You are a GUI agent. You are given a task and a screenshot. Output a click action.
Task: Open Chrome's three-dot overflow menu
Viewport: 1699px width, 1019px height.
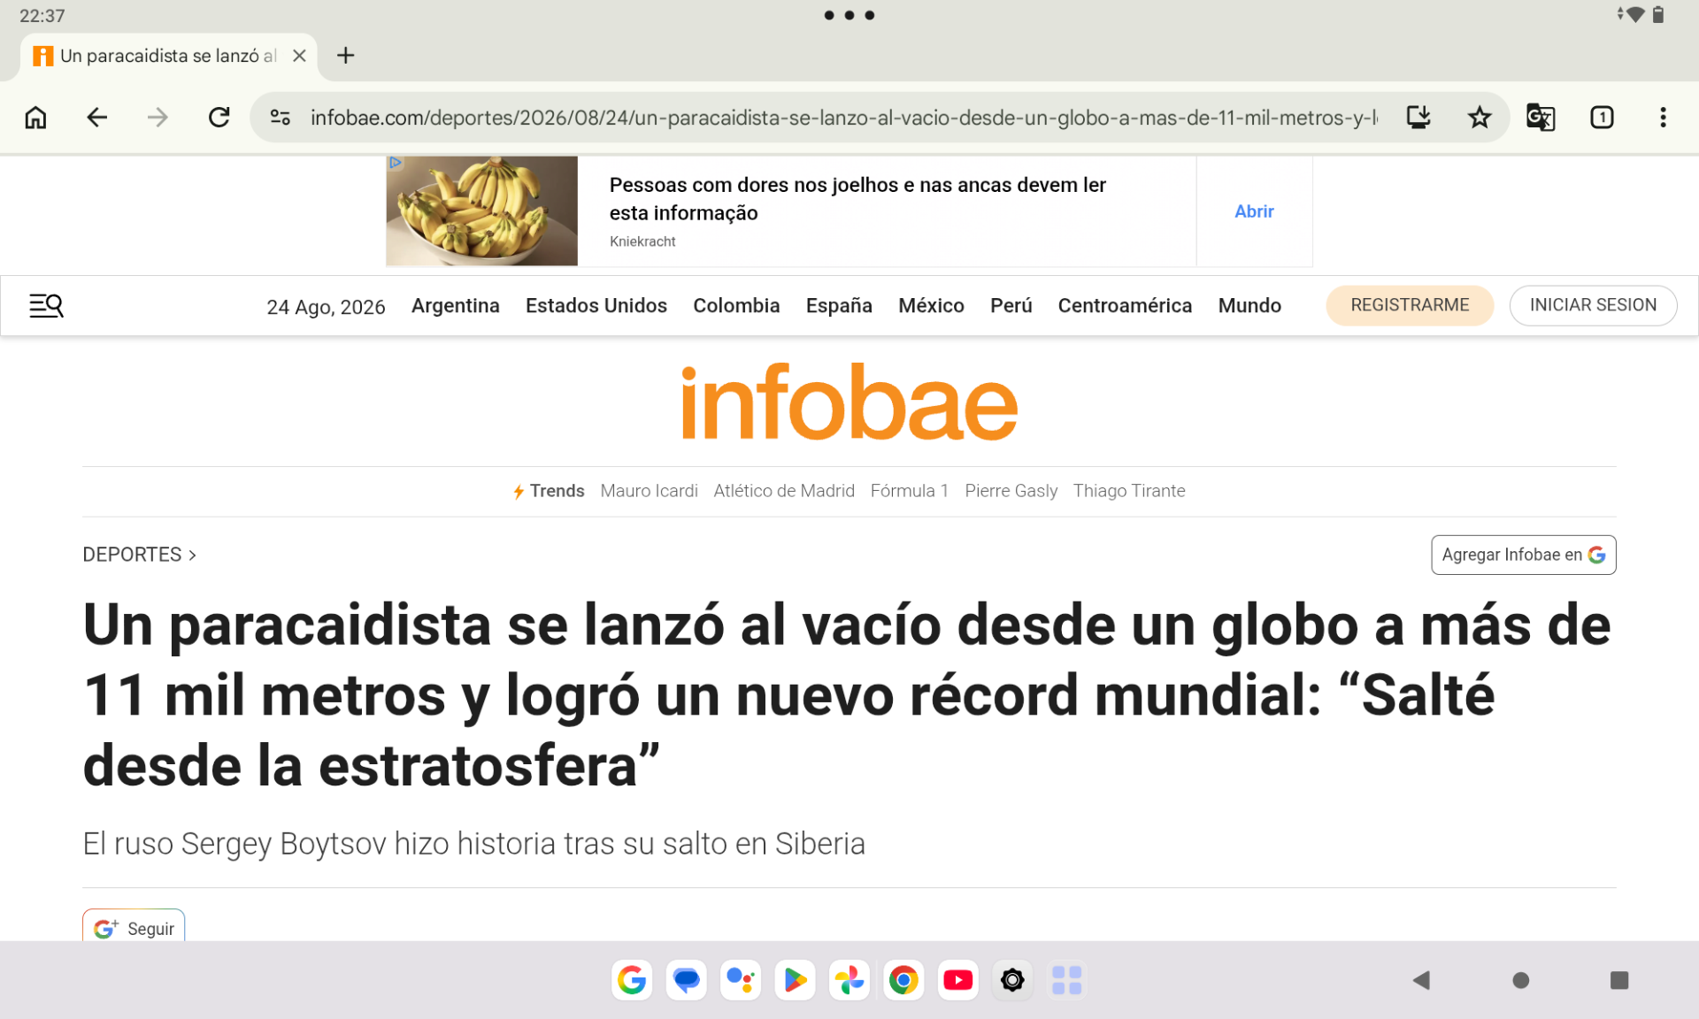(x=1663, y=117)
